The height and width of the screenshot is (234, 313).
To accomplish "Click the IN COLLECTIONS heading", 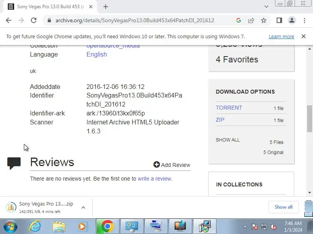I will click(x=239, y=184).
